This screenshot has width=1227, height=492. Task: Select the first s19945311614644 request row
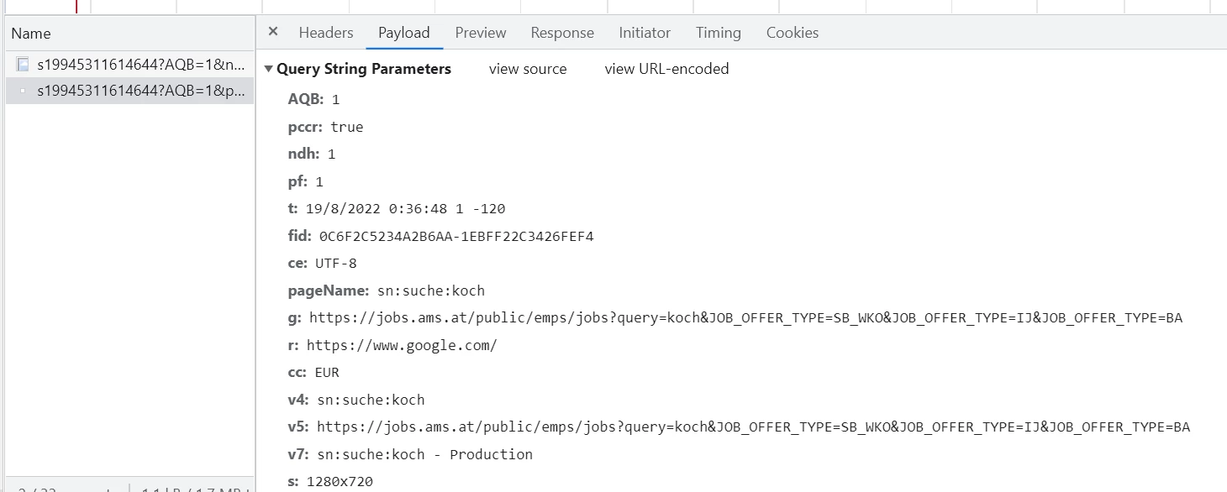[129, 65]
